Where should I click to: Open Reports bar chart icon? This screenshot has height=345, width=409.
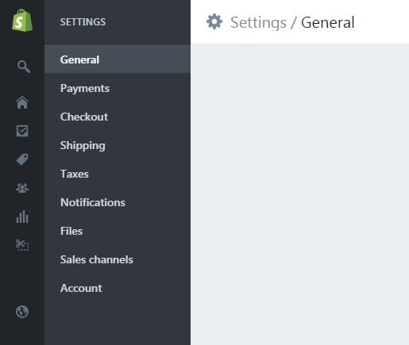pyautogui.click(x=22, y=217)
